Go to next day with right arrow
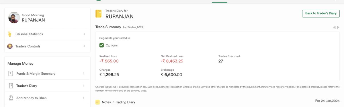The height and width of the screenshot is (107, 344). pos(338,27)
